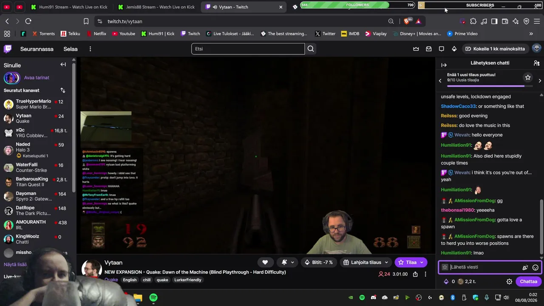
Task: Toggle follow with the heart button
Action: point(265,262)
